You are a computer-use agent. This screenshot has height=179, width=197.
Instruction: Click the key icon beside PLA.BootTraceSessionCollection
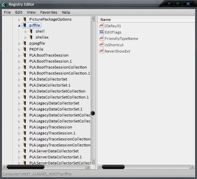tap(25, 67)
